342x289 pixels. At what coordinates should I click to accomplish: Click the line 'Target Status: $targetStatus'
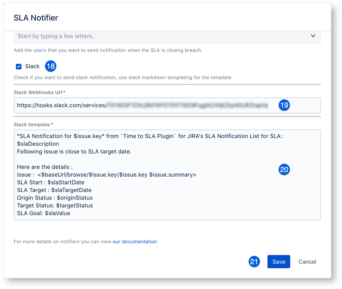point(55,205)
